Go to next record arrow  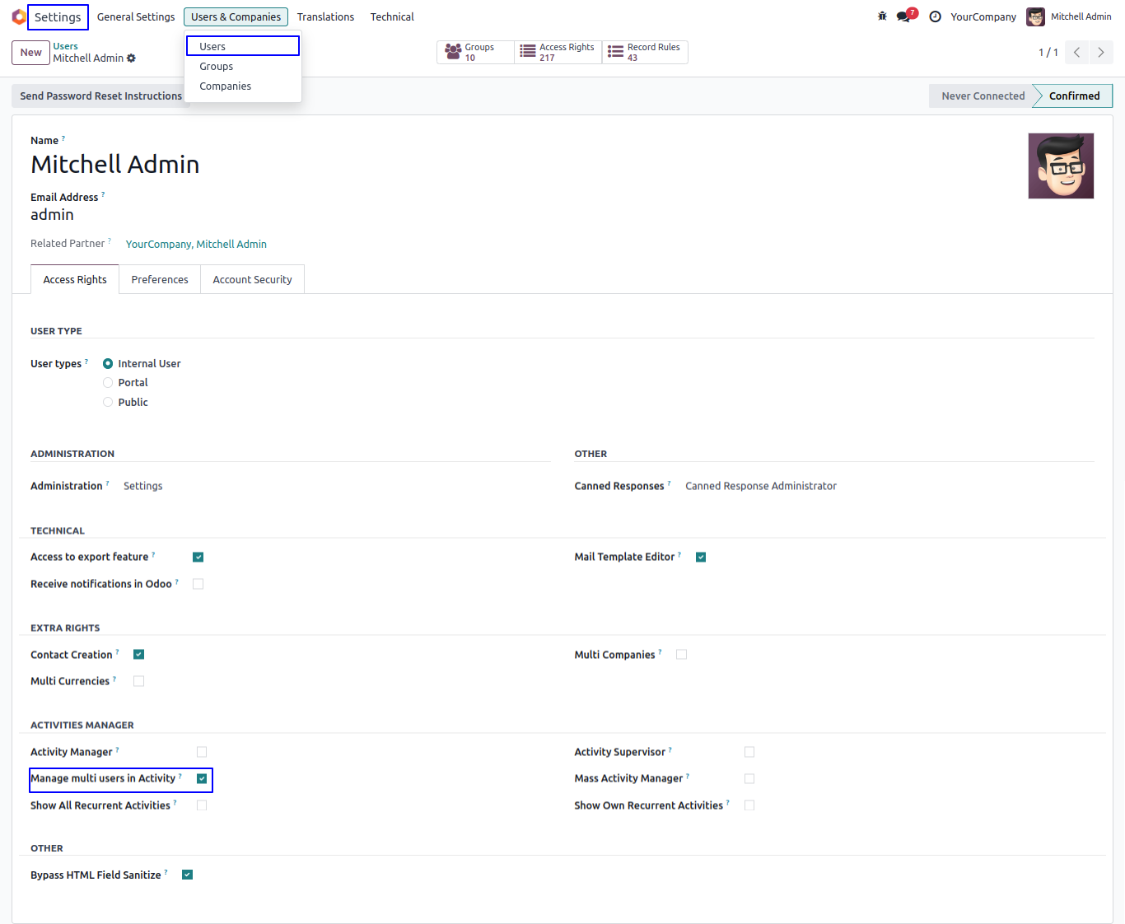pyautogui.click(x=1100, y=53)
